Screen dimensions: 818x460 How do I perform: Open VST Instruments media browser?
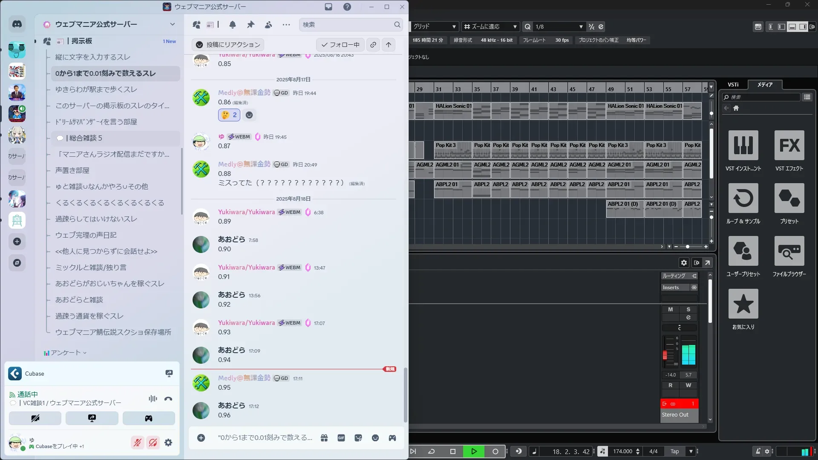(743, 146)
